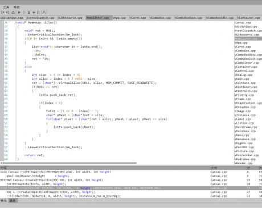Click the editor's horizontal scrollbar thumb
The width and height of the screenshot is (262, 208).
click(69, 163)
